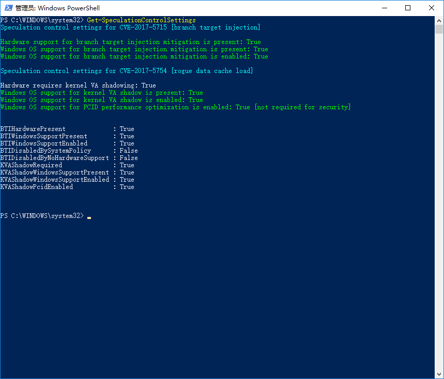Click the vertical scrollbar thumb
This screenshot has height=379, width=444.
439,30
